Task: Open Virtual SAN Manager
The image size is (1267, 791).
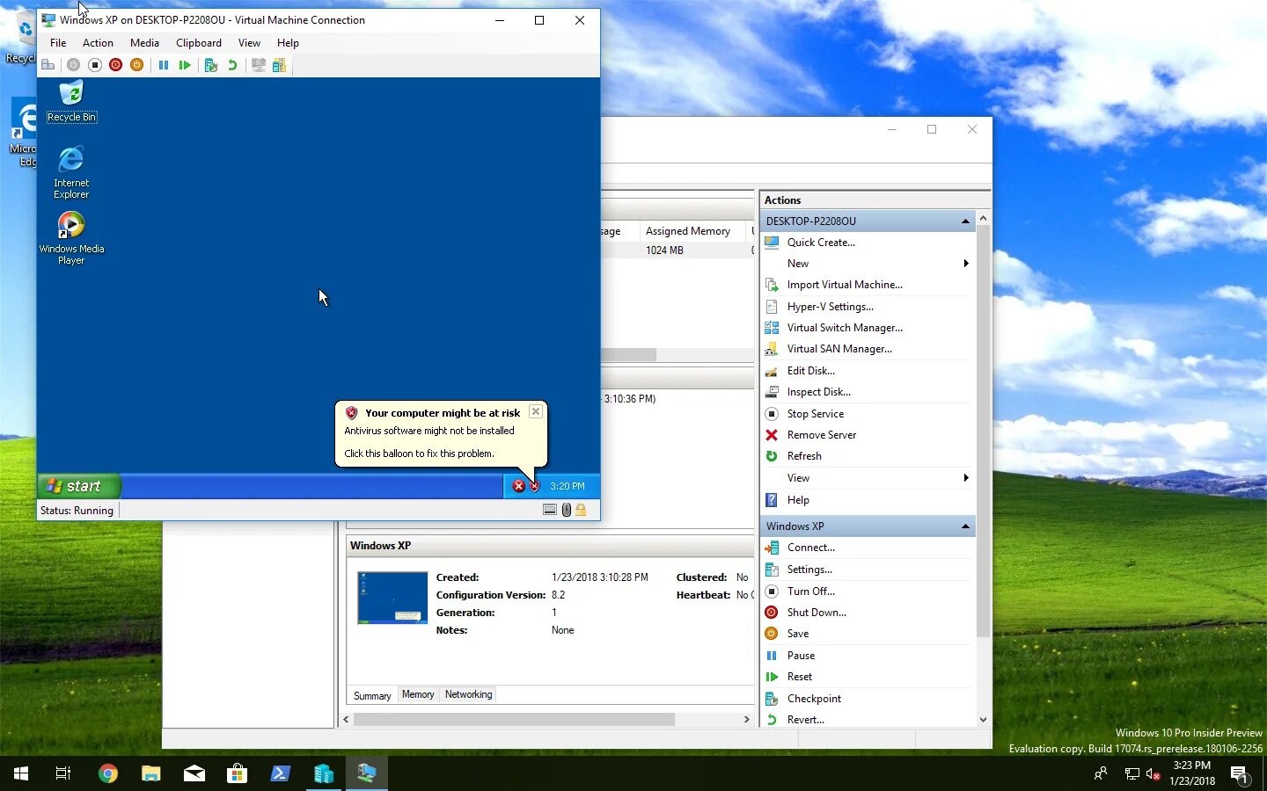Action: 839,349
